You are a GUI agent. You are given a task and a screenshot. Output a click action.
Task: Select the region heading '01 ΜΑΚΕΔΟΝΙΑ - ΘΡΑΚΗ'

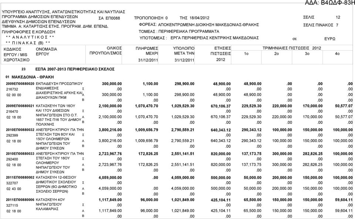(x=30, y=77)
